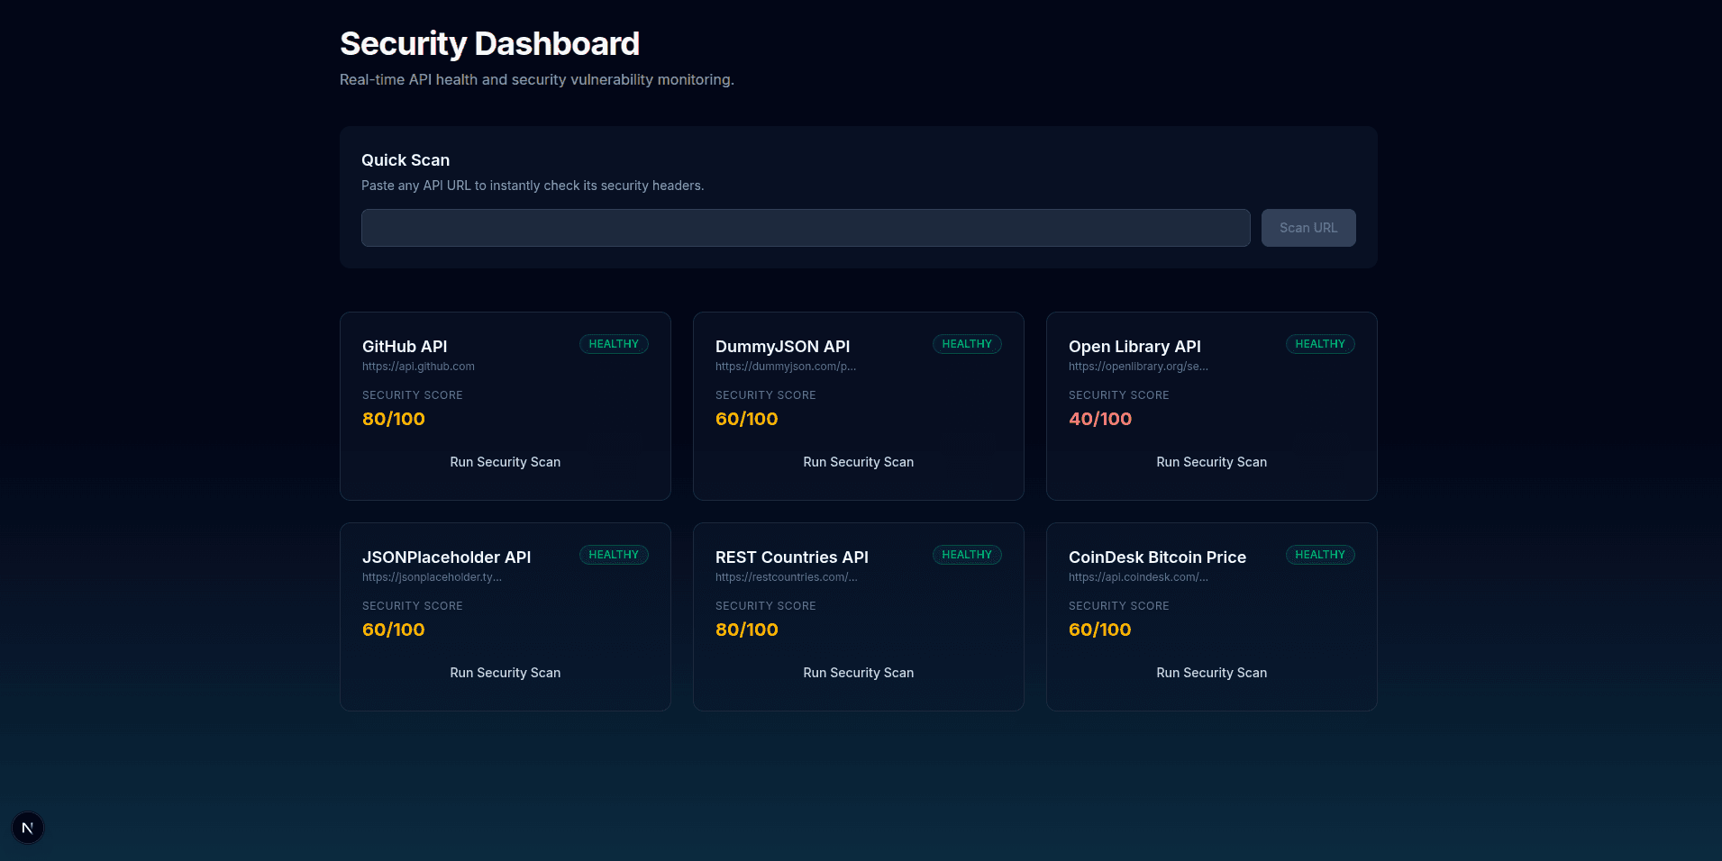
Task: Click the HEALTHY badge on REST Countries API
Action: click(967, 554)
